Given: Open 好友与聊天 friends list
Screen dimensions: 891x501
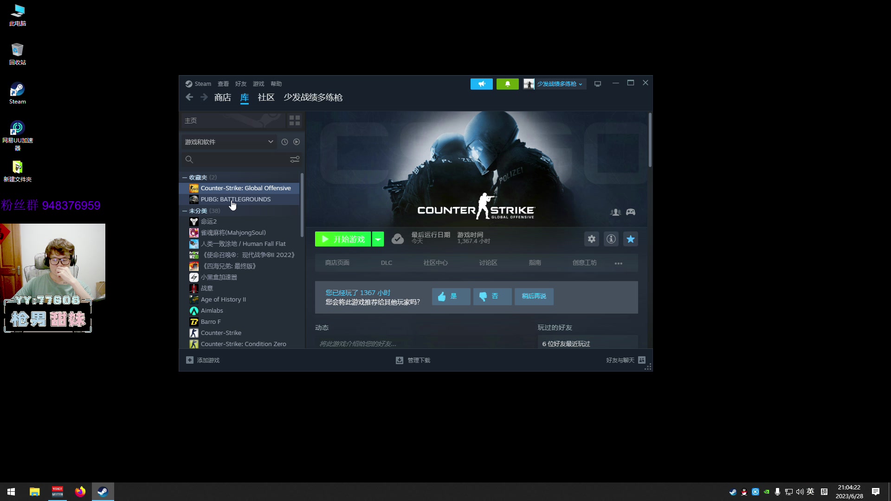Looking at the screenshot, I should (x=626, y=360).
